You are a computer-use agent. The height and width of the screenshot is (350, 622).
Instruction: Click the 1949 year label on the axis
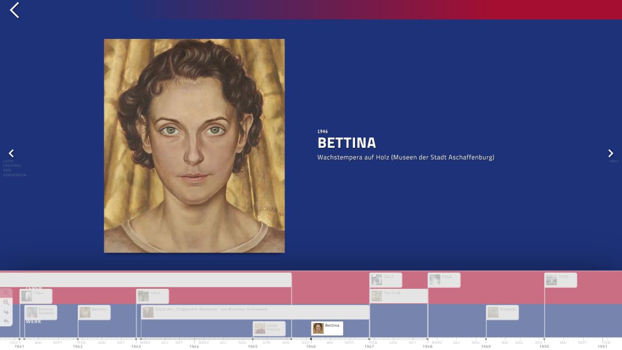tap(486, 346)
